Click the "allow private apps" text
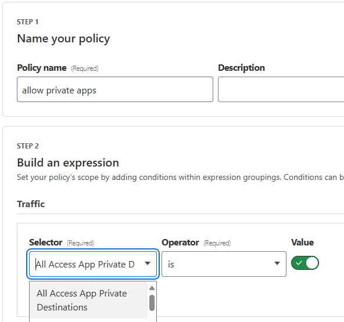 point(59,91)
